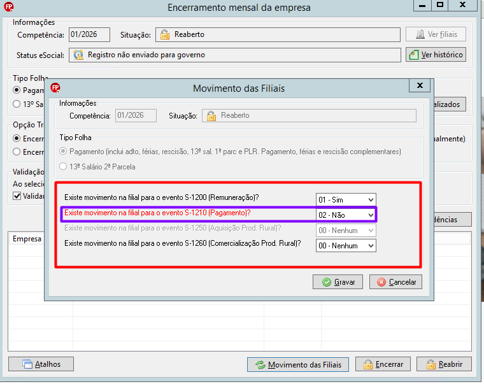Close the Movimento das Filiais dialog
The width and height of the screenshot is (484, 384).
click(x=420, y=85)
